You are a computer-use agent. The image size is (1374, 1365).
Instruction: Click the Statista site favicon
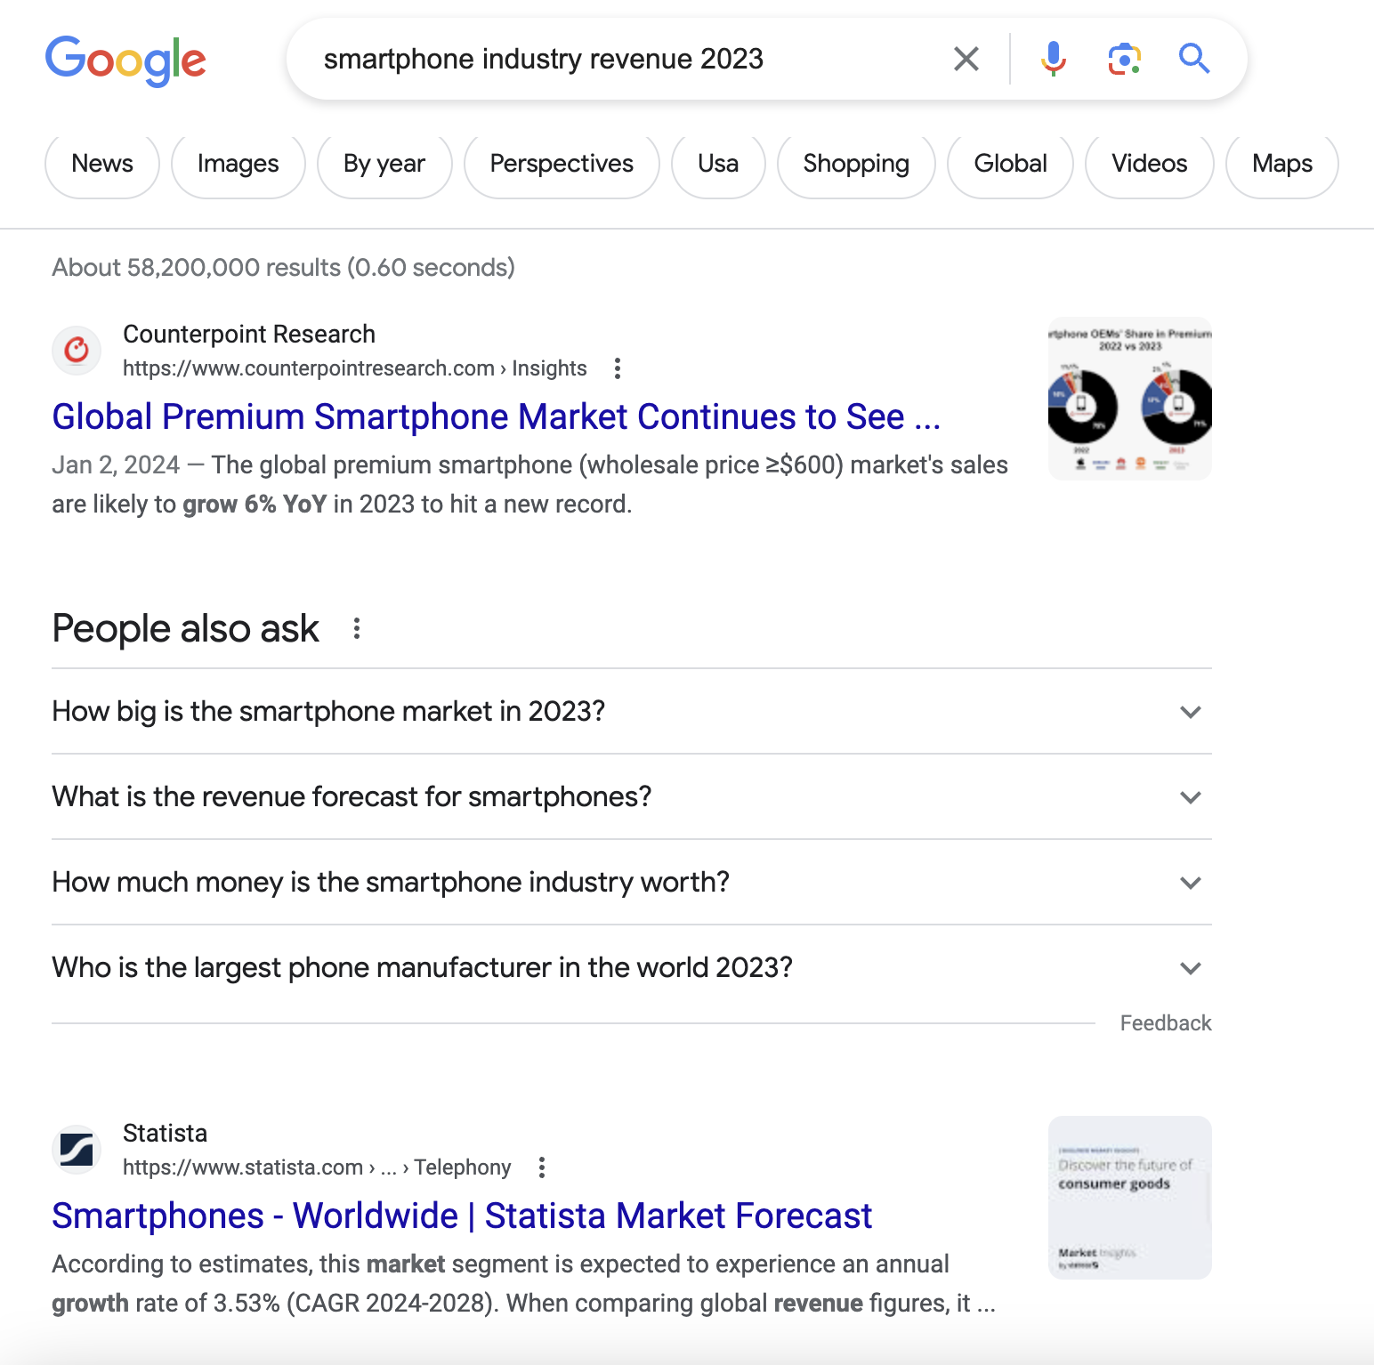click(x=77, y=1149)
